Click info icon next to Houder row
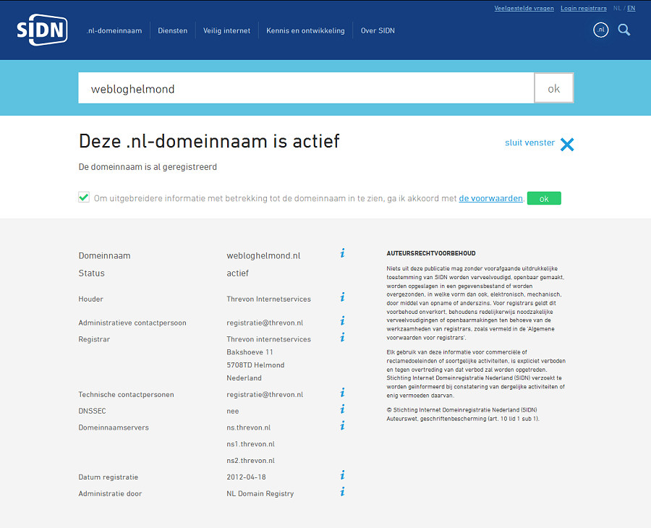This screenshot has width=651, height=528. [x=342, y=297]
